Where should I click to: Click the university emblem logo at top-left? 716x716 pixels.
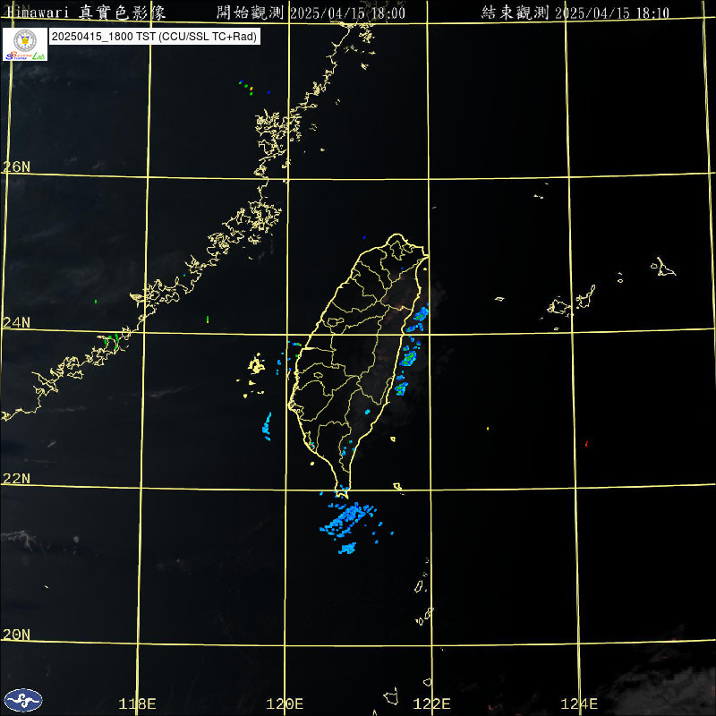coord(24,44)
